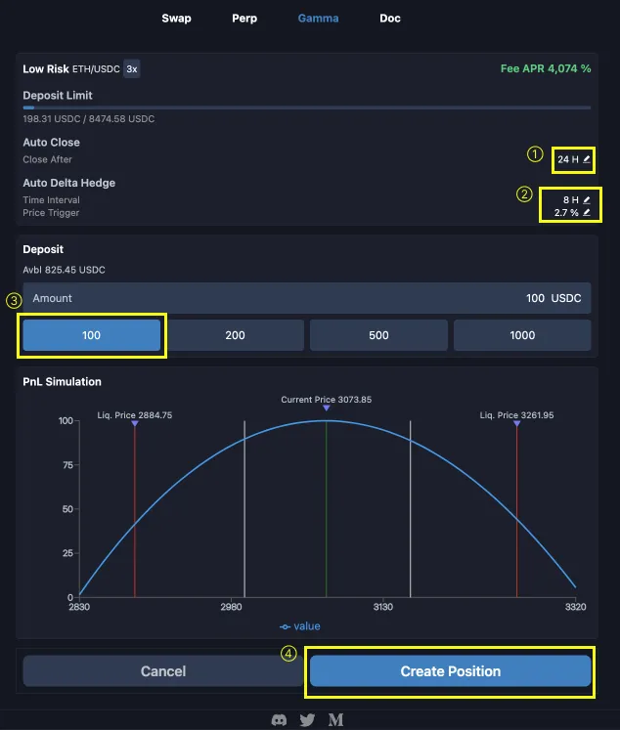Switch to the Perp tab
The image size is (620, 730).
coord(244,19)
